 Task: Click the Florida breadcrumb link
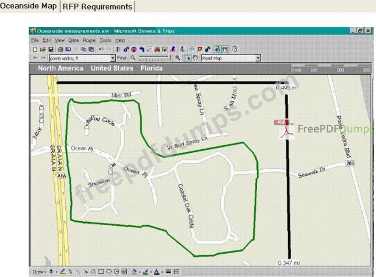click(x=152, y=68)
